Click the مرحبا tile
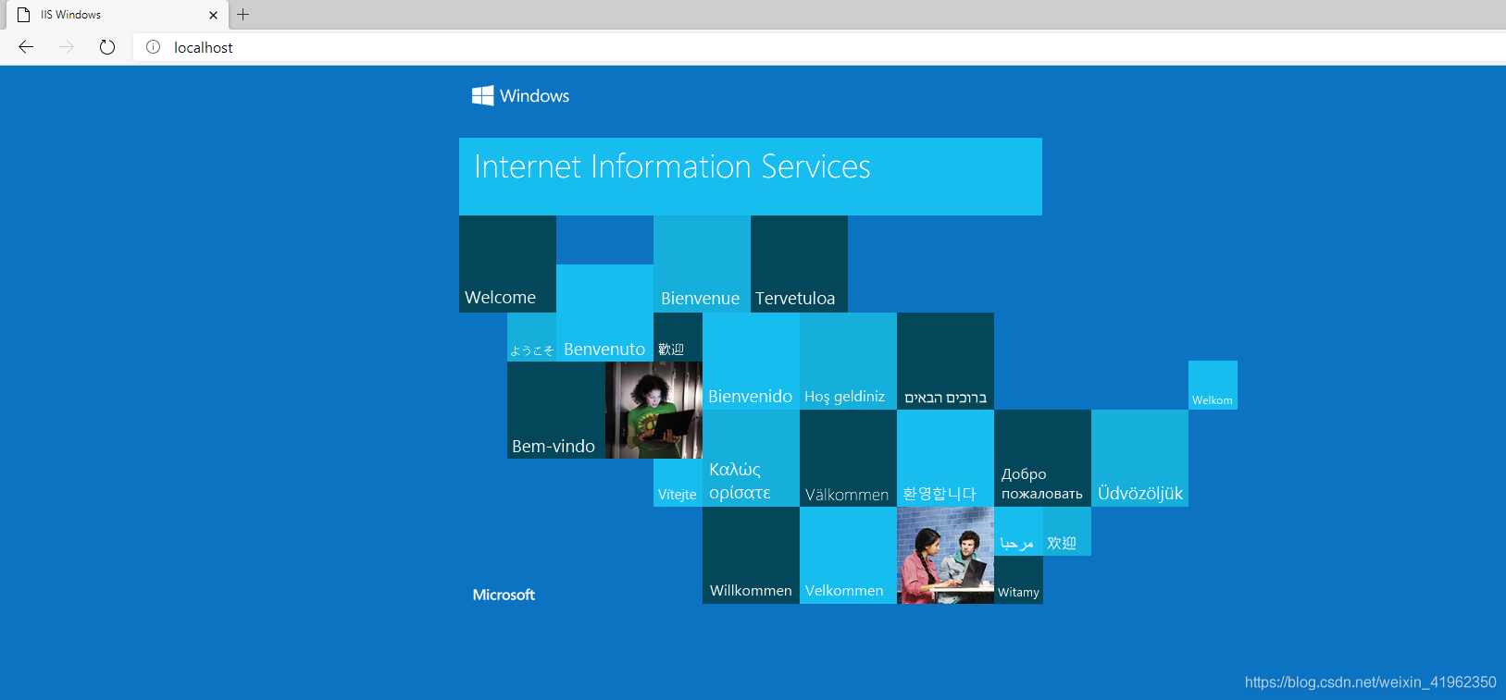Screen dimensions: 1506x700 coord(1018,531)
